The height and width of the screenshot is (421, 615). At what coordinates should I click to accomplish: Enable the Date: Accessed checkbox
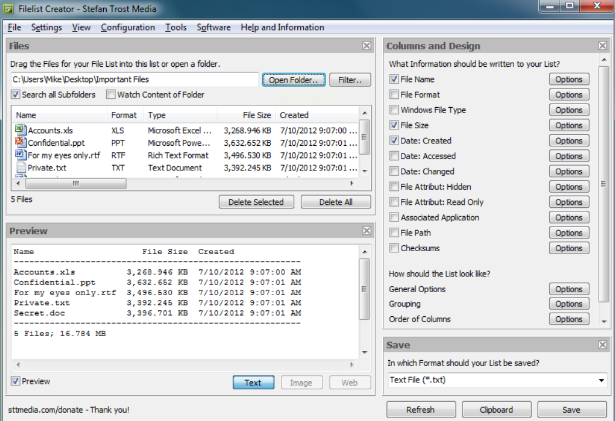tap(394, 156)
